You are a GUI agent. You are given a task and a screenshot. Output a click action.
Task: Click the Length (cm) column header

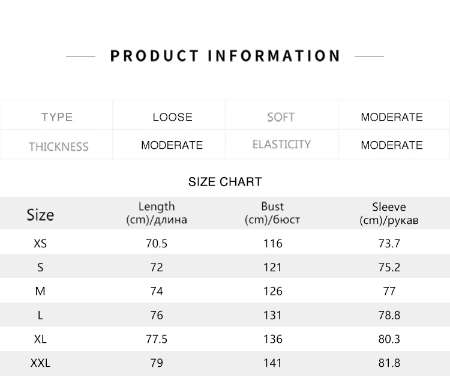click(157, 213)
